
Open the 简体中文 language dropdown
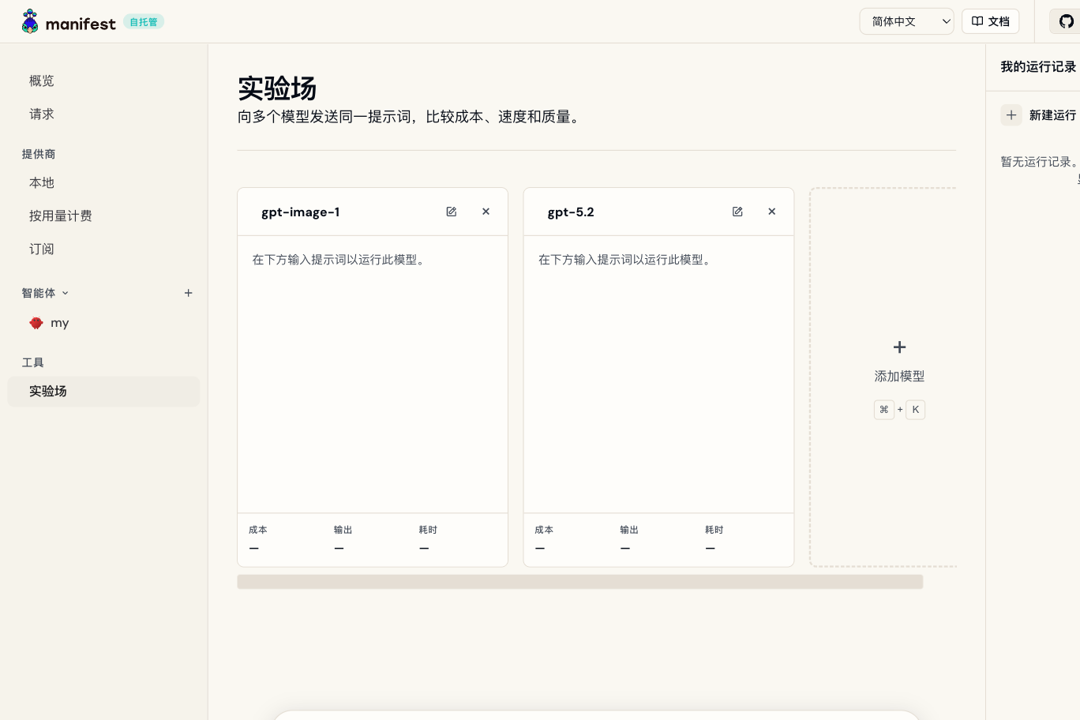(x=907, y=21)
